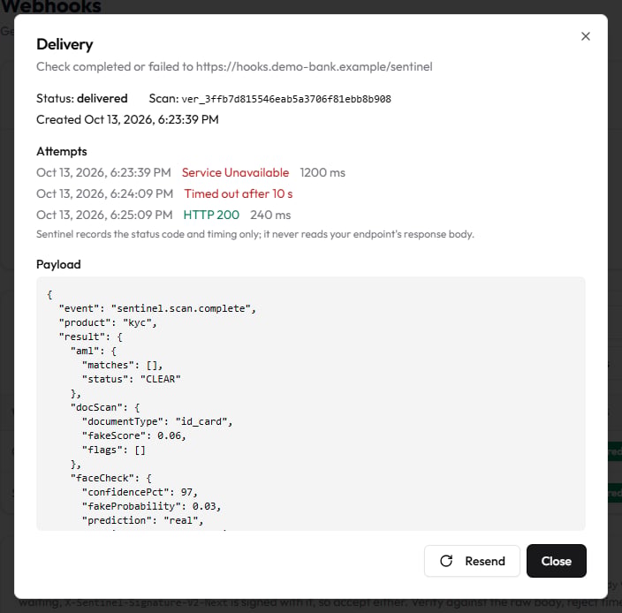Click the green 'HTTP 200' status
622x613 pixels.
(x=211, y=215)
